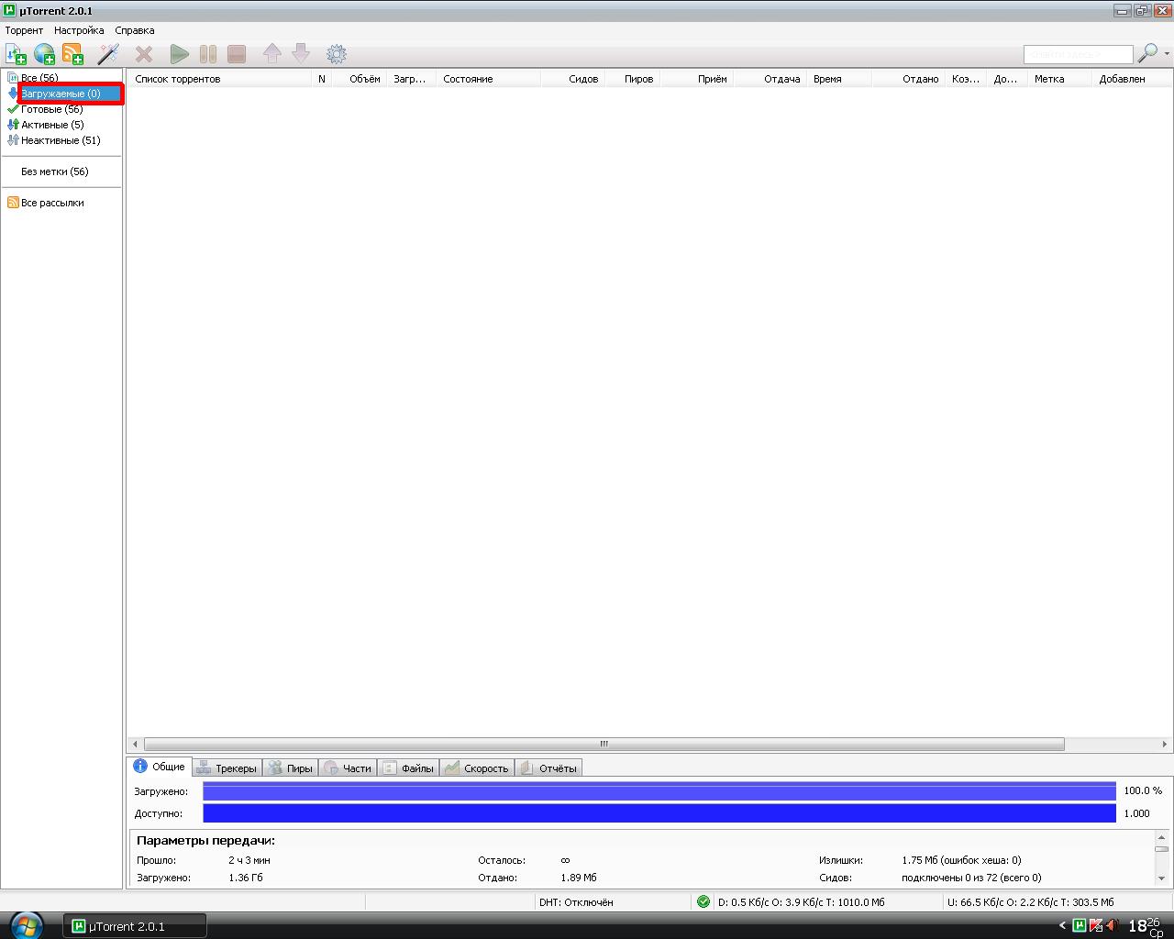Viewport: 1174px width, 939px height.
Task: Click the green checkmark icon beside Готовые
Action: 13,109
